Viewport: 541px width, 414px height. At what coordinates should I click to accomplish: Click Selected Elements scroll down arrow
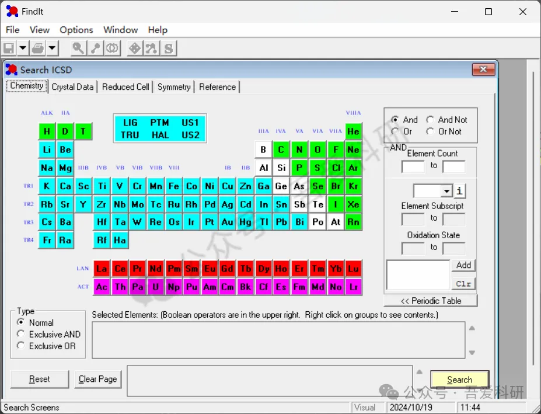click(x=472, y=353)
